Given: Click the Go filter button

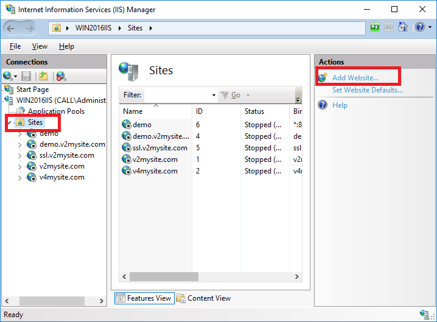Looking at the screenshot, I should click(x=230, y=95).
